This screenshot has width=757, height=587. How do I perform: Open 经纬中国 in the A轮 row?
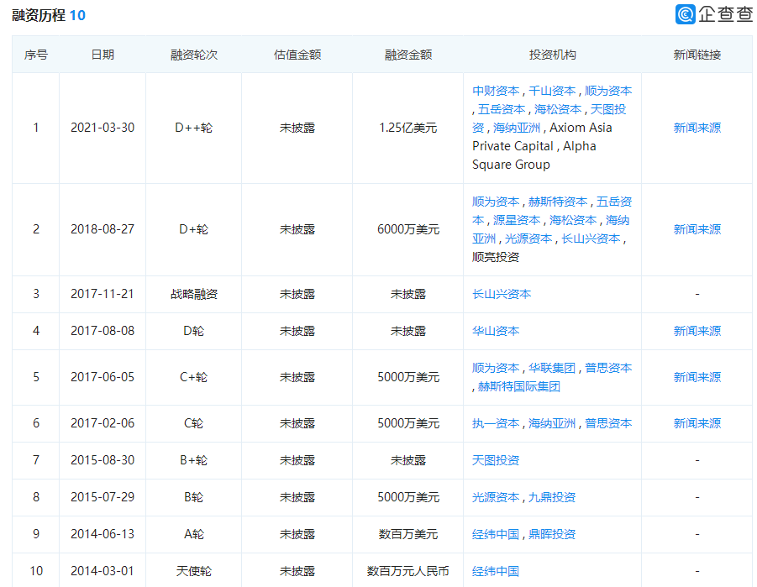pyautogui.click(x=496, y=534)
